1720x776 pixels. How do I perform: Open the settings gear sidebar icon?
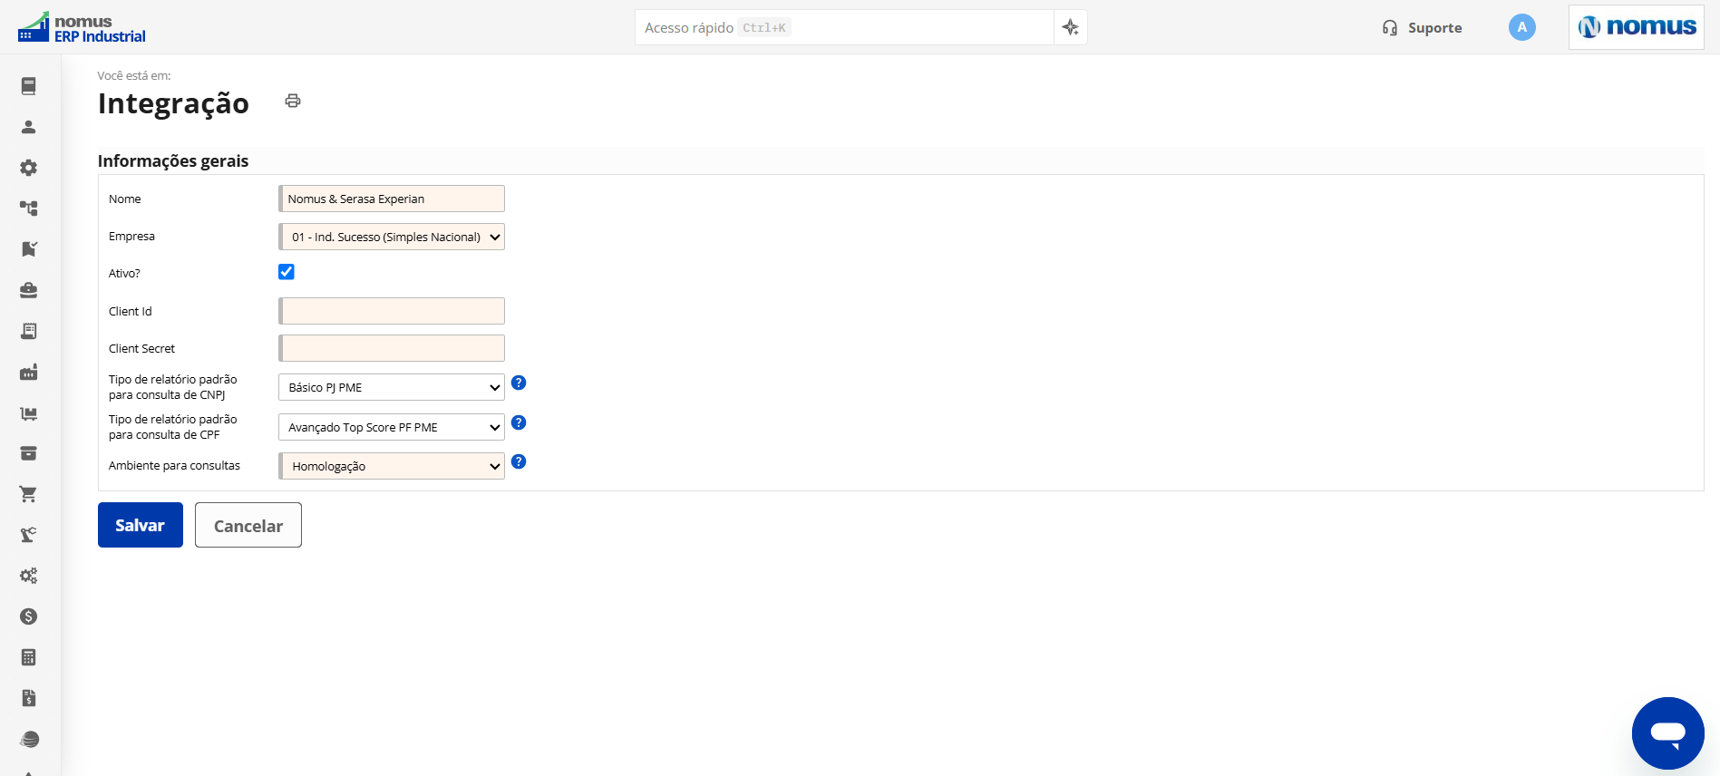pos(29,168)
